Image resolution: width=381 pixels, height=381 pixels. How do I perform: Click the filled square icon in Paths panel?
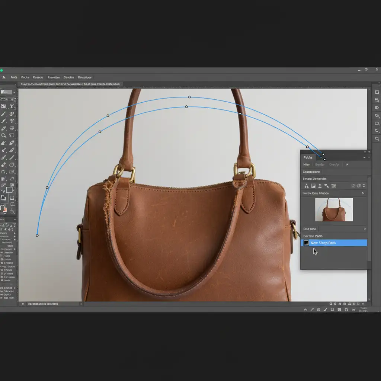[x=313, y=186]
